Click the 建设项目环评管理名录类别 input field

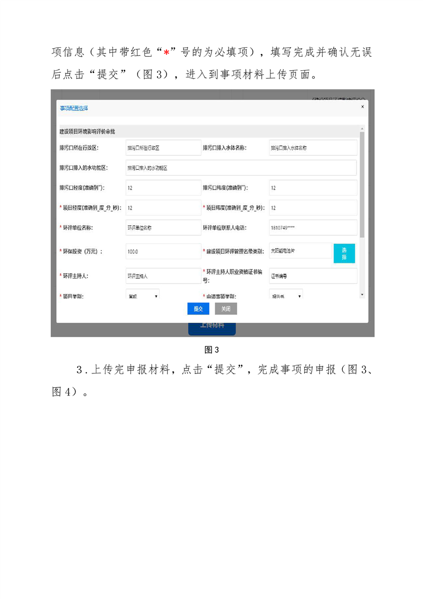[x=301, y=251]
